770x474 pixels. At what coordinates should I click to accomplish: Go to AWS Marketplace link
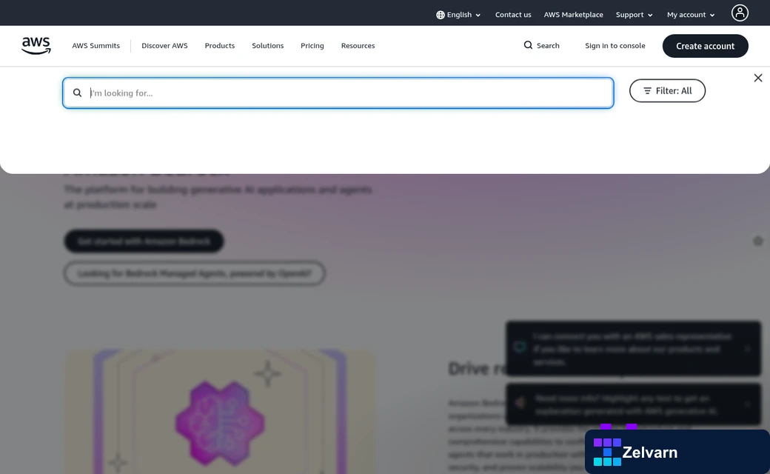(x=574, y=15)
